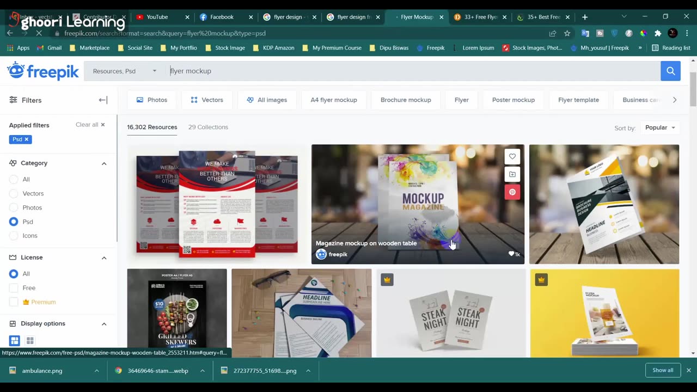This screenshot has height=392, width=697.
Task: Close the downloads bar
Action: pos(688,370)
